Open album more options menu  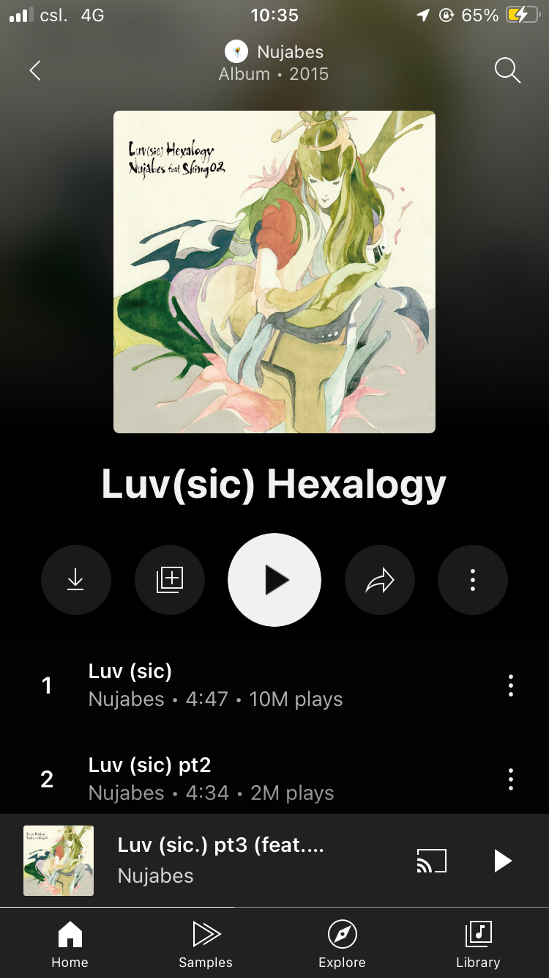point(473,579)
